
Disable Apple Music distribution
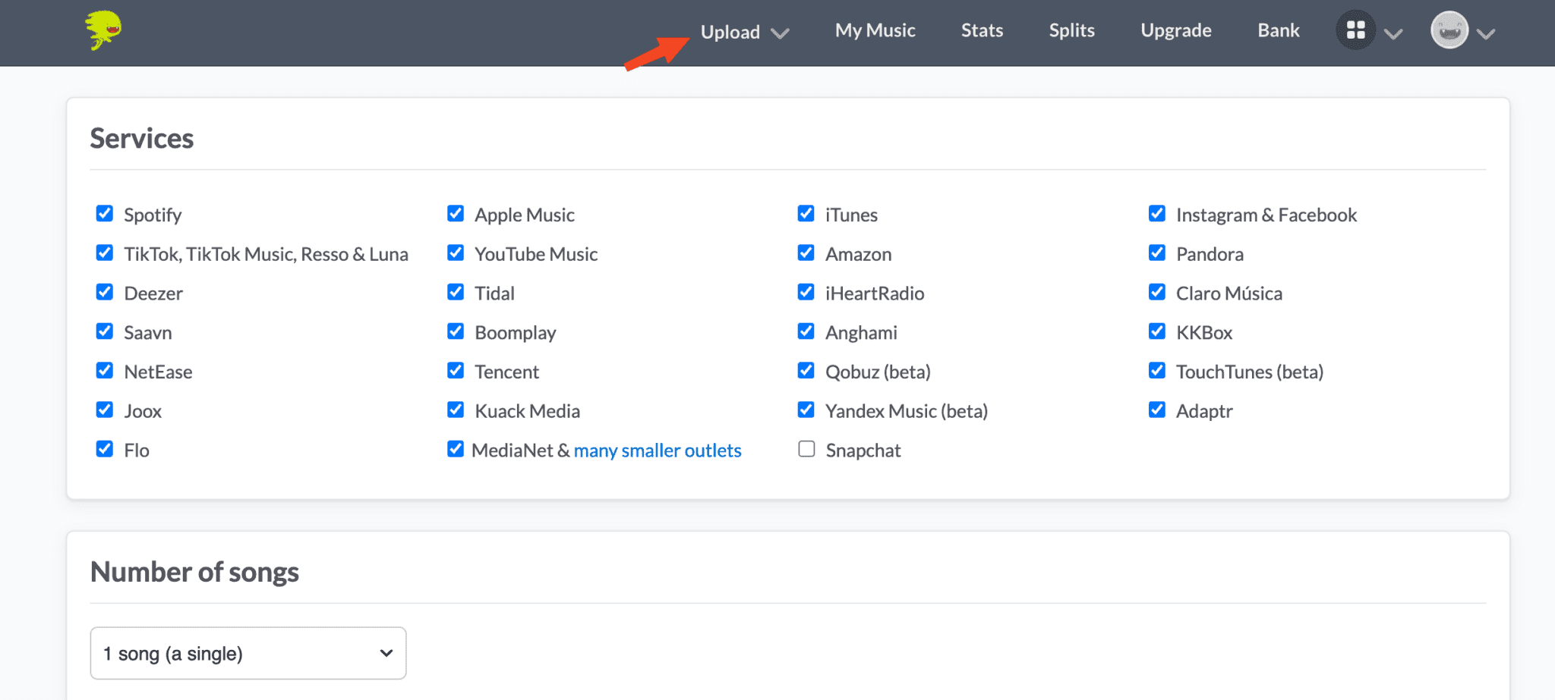pyautogui.click(x=456, y=213)
